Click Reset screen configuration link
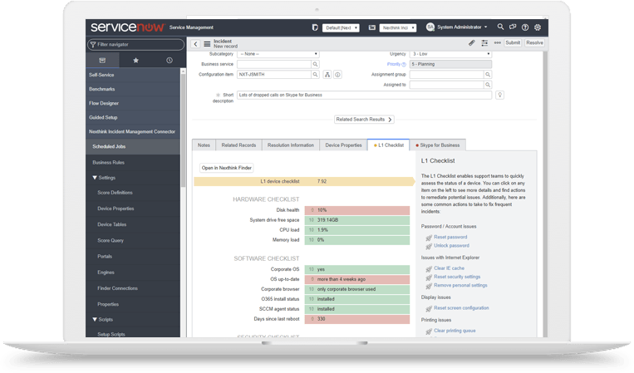This screenshot has width=634, height=373. [461, 308]
